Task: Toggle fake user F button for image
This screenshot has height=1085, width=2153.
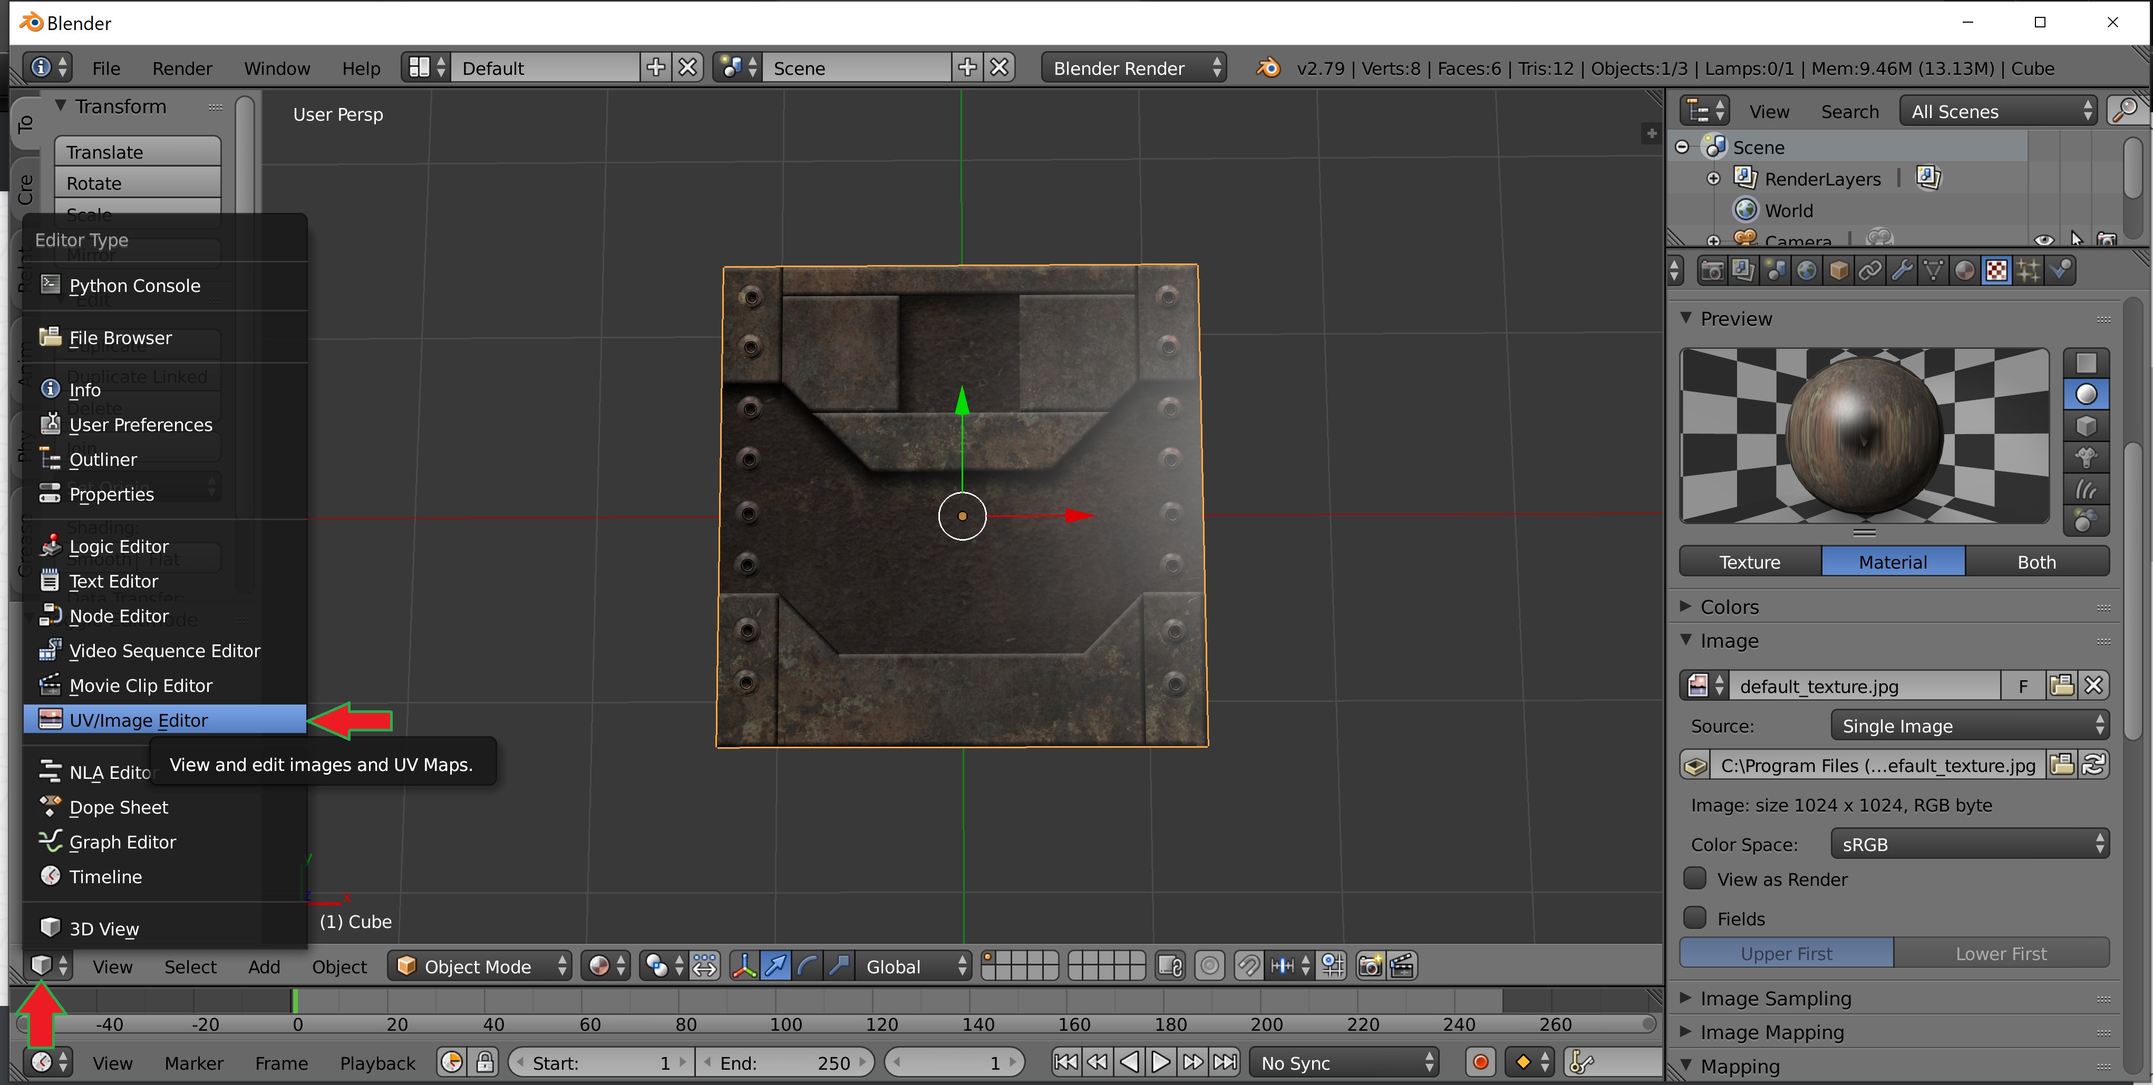Action: (2023, 686)
